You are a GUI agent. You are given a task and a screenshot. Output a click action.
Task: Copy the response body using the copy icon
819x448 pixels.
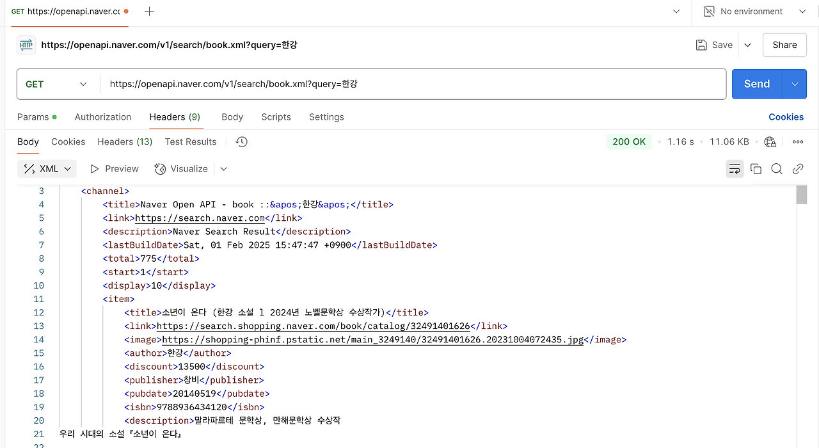coord(756,168)
